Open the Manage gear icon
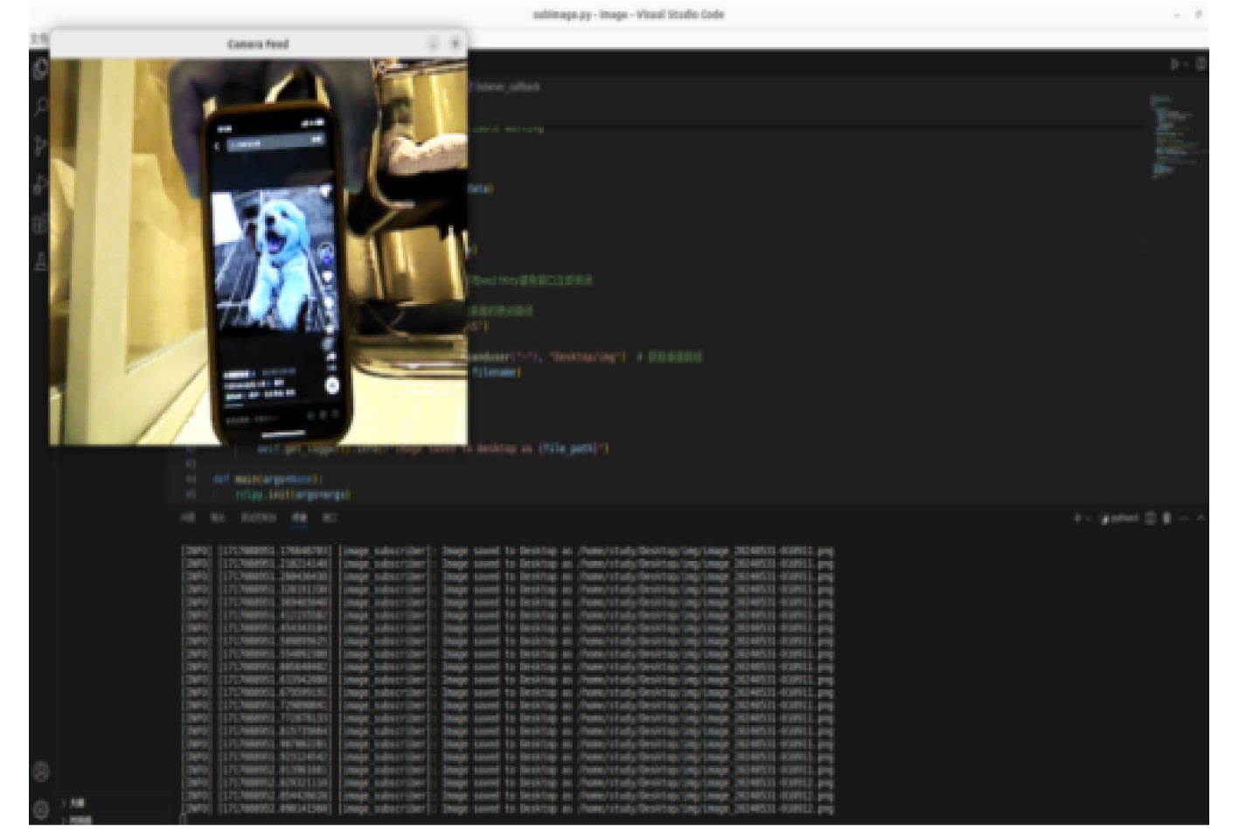Viewport: 1239px width, 830px height. pyautogui.click(x=41, y=809)
